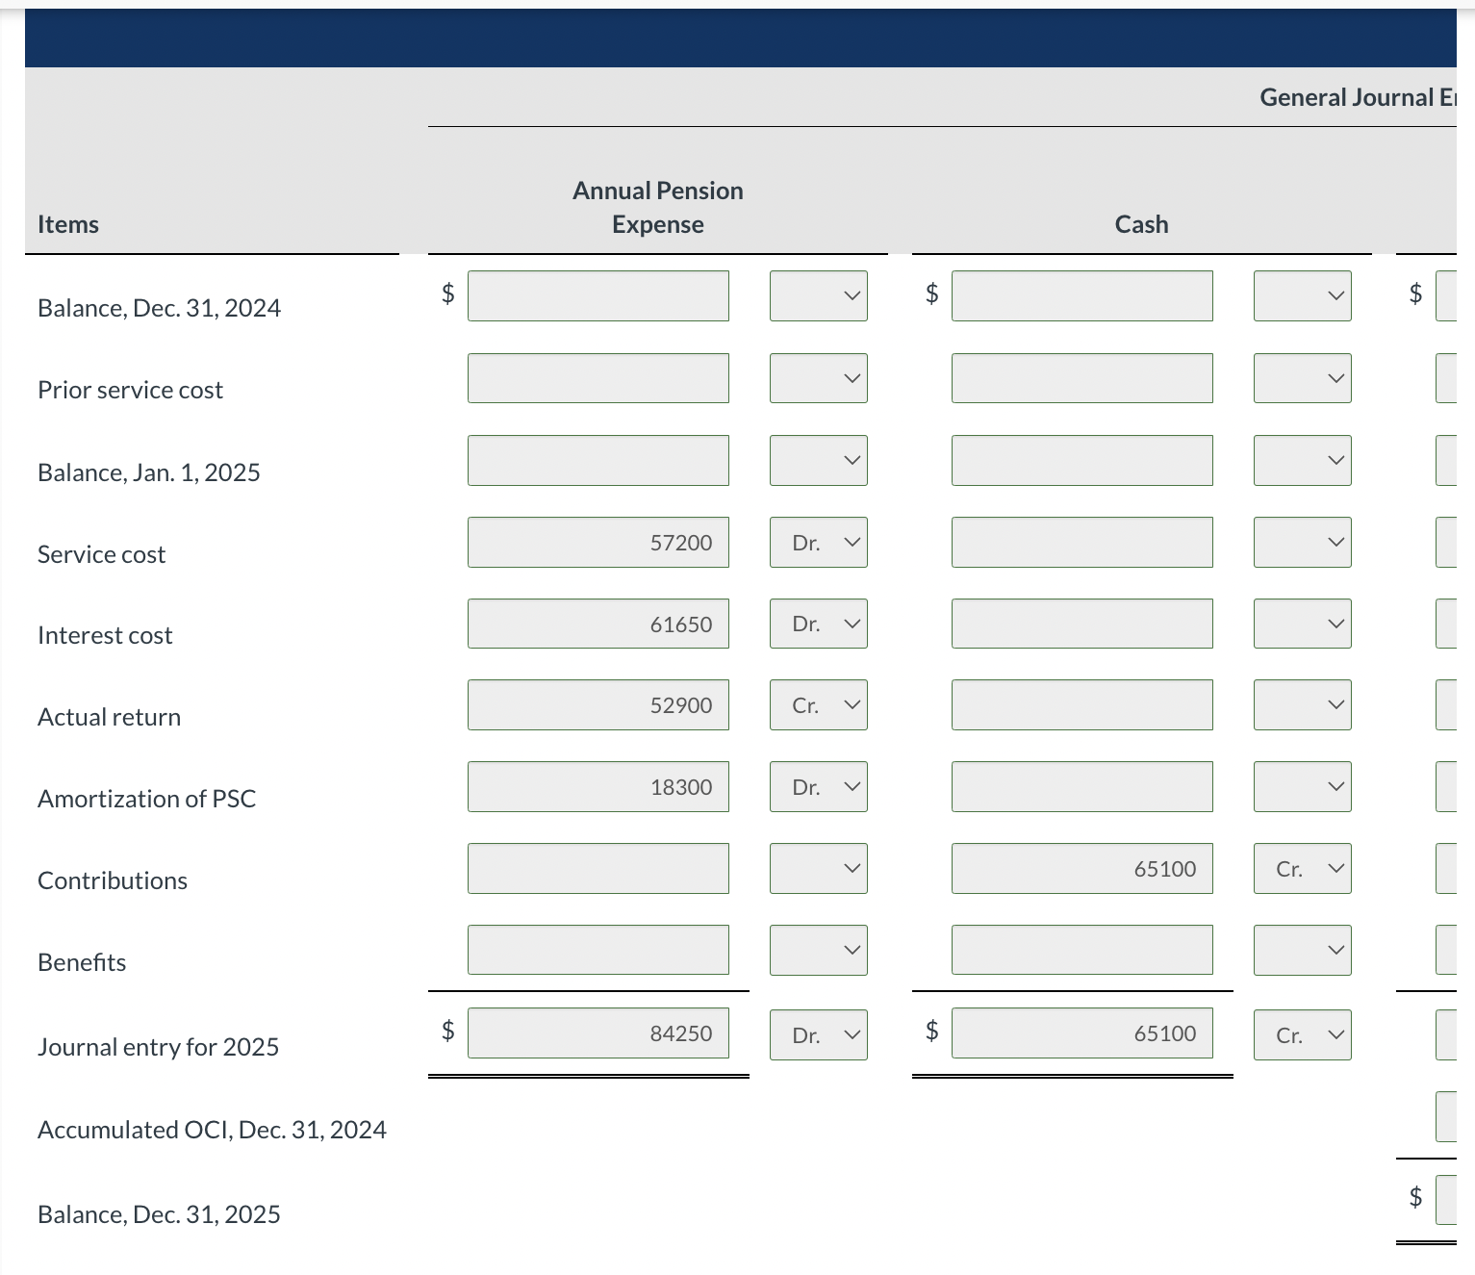Click the 'Prior service cost' row label
The height and width of the screenshot is (1275, 1475).
tap(130, 390)
